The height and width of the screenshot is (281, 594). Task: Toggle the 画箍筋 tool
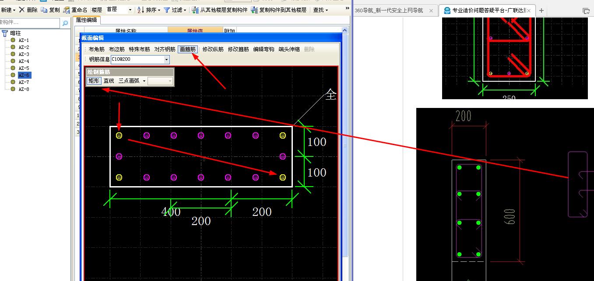[x=188, y=49]
